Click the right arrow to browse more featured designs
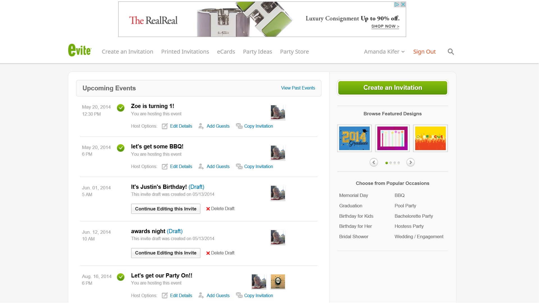 tap(411, 162)
